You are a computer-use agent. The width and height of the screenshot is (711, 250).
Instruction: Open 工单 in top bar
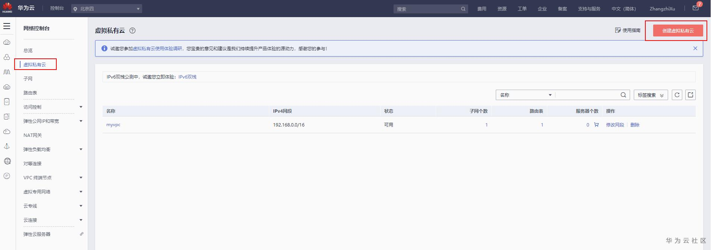point(522,9)
